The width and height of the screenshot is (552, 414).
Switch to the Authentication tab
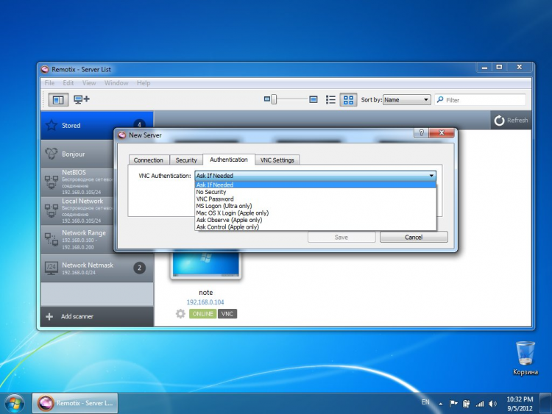pyautogui.click(x=229, y=160)
